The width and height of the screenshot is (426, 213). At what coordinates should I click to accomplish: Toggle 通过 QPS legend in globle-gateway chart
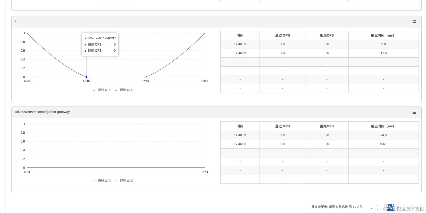click(102, 181)
